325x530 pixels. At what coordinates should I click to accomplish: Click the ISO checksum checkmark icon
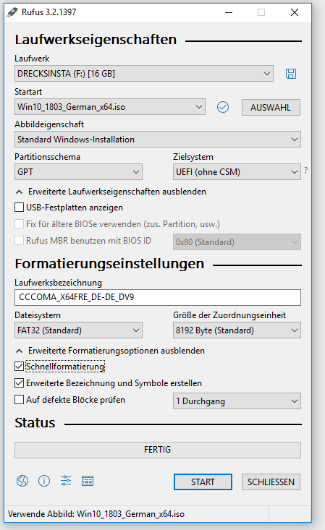(x=223, y=107)
